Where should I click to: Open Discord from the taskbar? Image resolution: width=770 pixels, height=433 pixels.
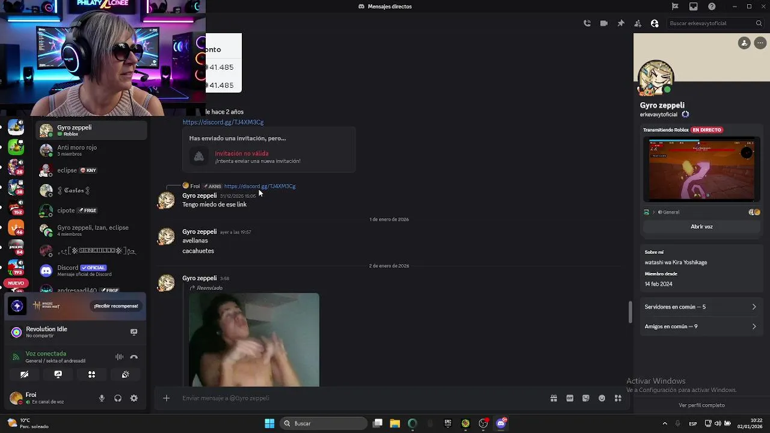click(501, 423)
